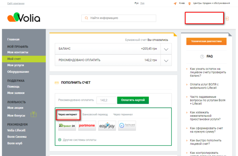Open Центры продаж и обслуживания link
This screenshot has height=156, width=238.
[212, 3]
